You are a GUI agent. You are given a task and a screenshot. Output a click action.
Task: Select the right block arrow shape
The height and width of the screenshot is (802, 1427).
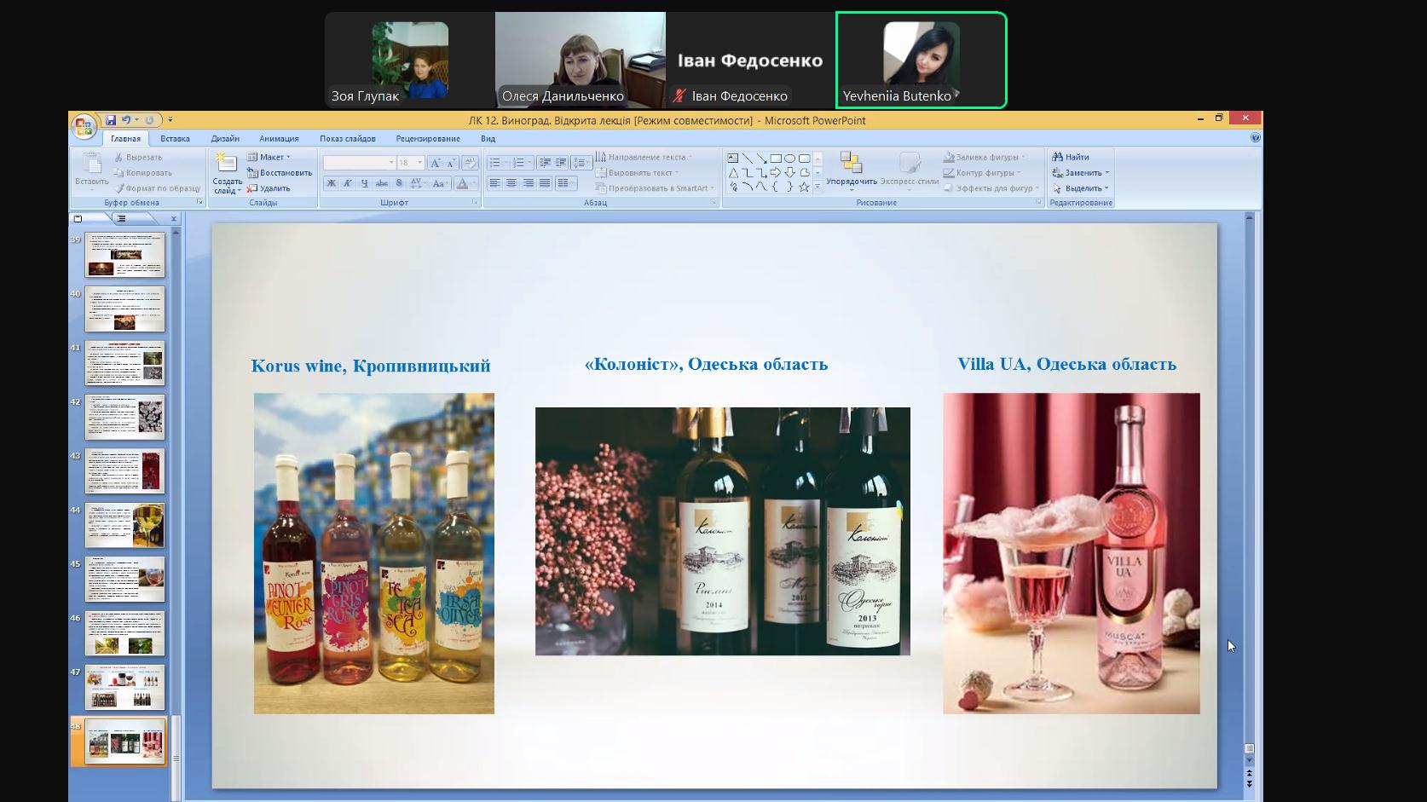776,172
